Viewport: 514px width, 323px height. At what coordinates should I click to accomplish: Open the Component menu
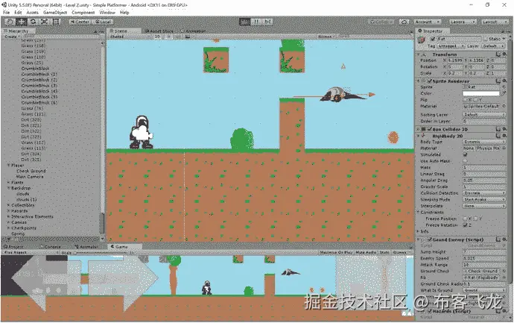point(83,13)
